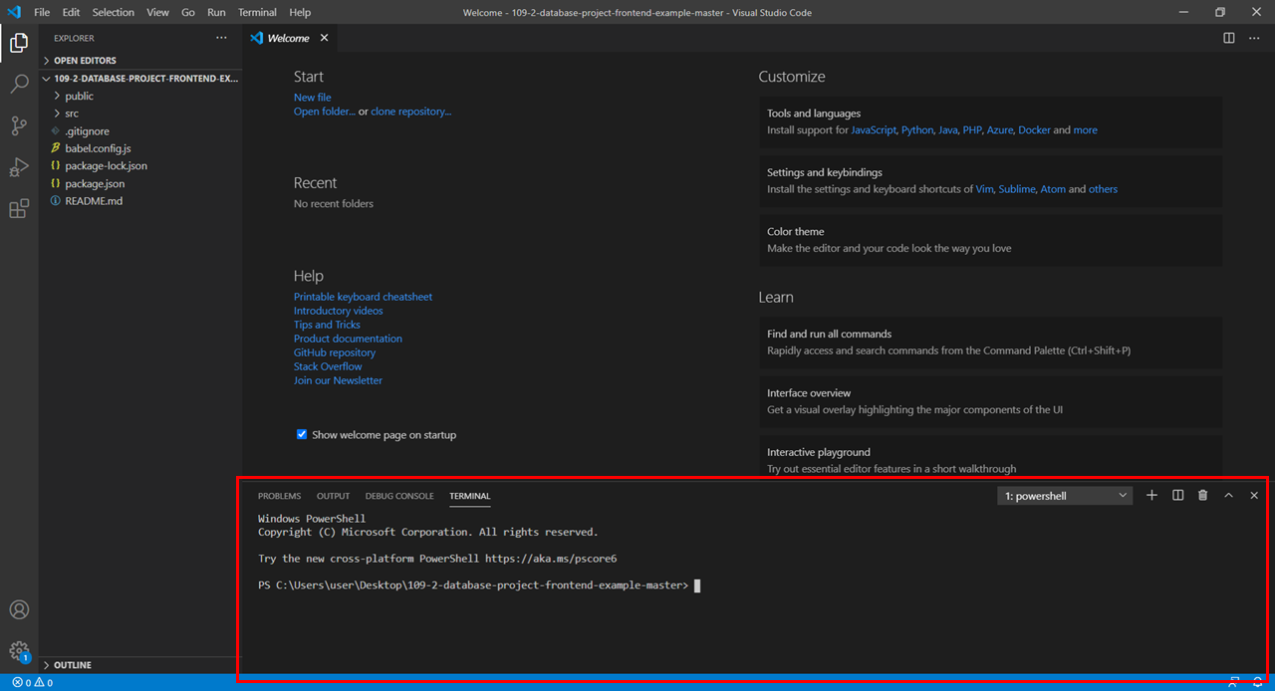
Task: Open Stack Overflow link
Action: click(x=328, y=366)
